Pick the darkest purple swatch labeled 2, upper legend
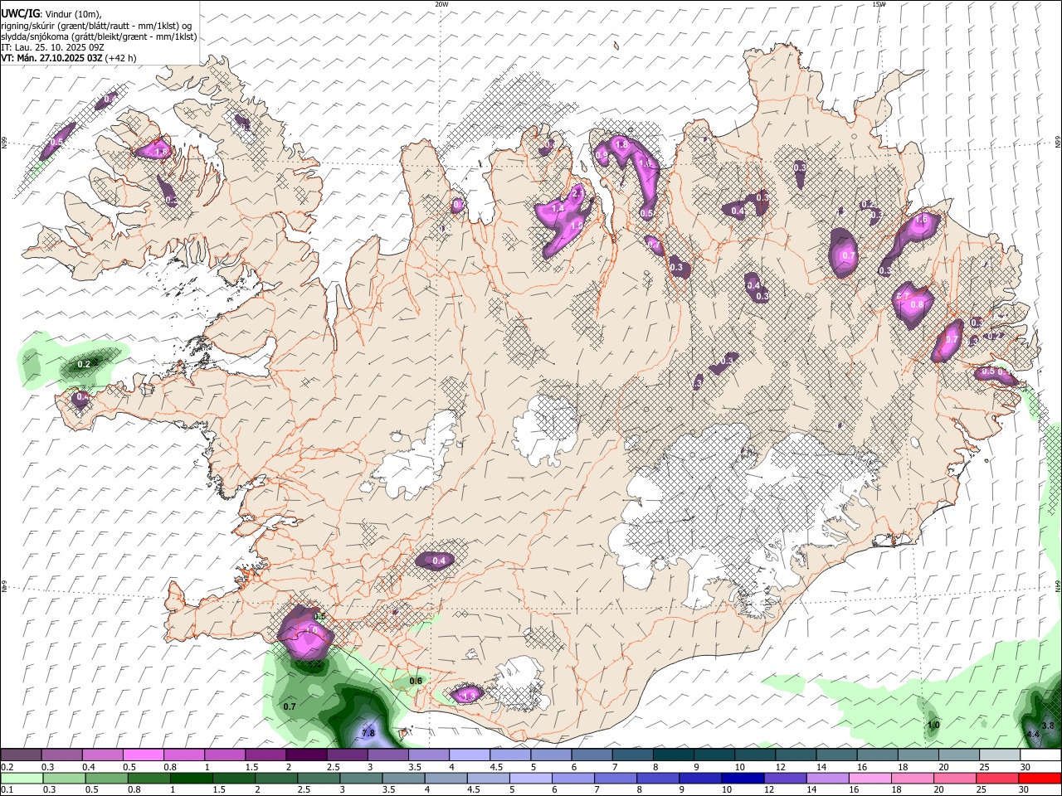Image resolution: width=1062 pixels, height=796 pixels. point(305,755)
